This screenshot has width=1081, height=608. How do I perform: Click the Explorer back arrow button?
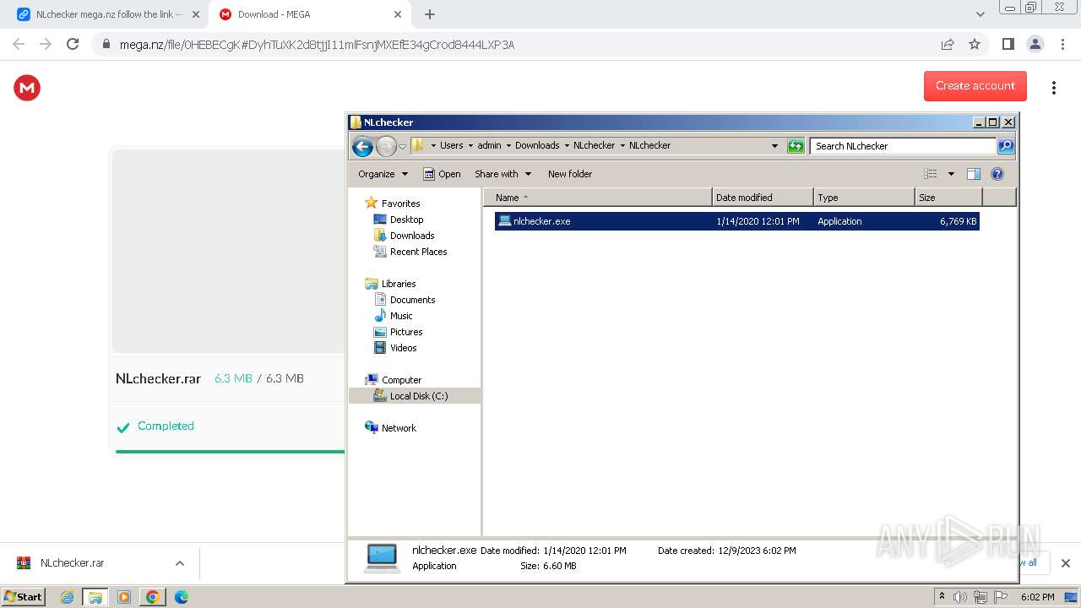click(x=362, y=146)
